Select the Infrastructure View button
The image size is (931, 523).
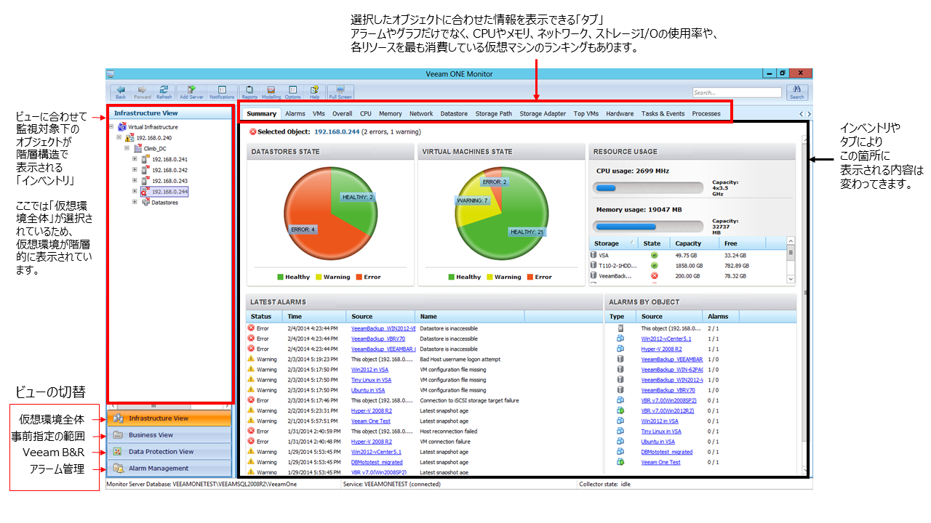pos(169,418)
